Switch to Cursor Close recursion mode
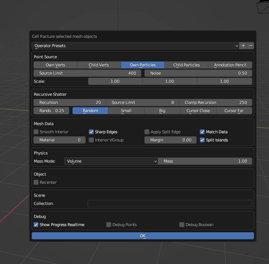Image resolution: width=269 pixels, height=264 pixels. 198,111
